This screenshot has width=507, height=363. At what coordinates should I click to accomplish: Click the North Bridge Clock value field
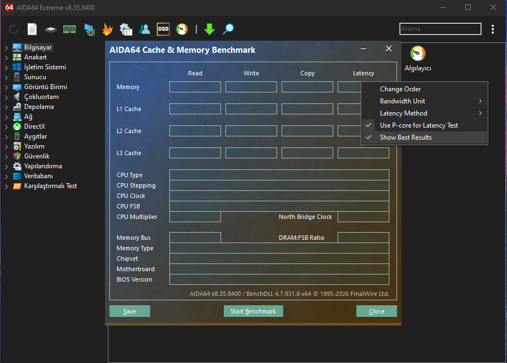363,217
